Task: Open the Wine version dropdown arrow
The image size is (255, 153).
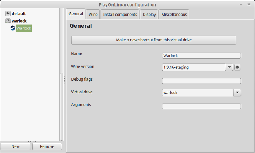Action: coord(229,67)
